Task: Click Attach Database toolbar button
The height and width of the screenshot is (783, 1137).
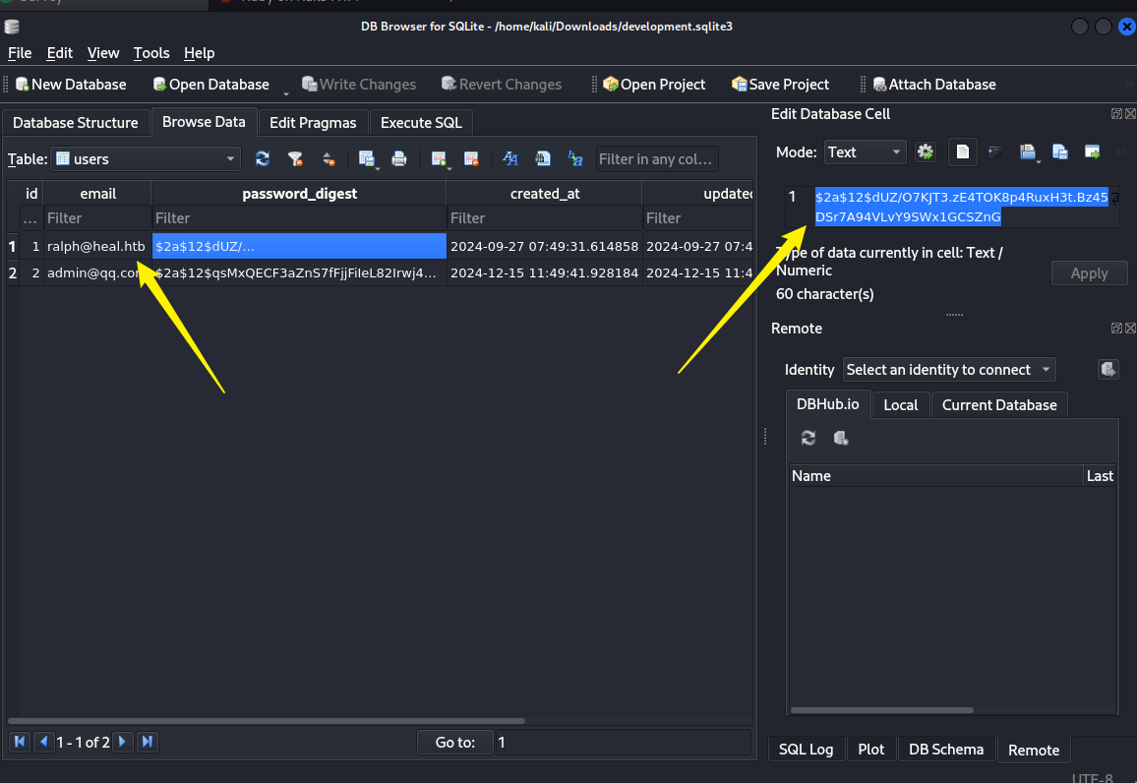Action: coord(934,84)
